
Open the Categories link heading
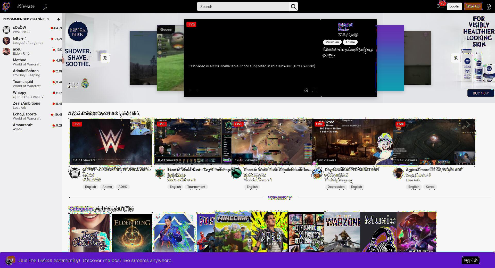click(81, 209)
